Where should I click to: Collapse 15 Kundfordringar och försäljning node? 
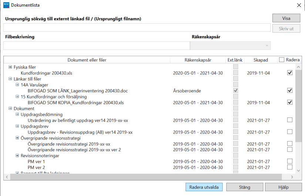click(17, 97)
